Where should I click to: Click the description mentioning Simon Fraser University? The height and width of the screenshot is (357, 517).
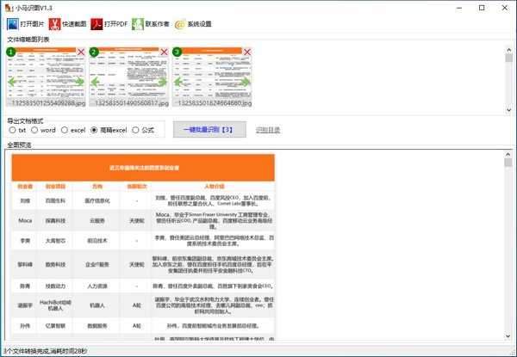pos(214,220)
